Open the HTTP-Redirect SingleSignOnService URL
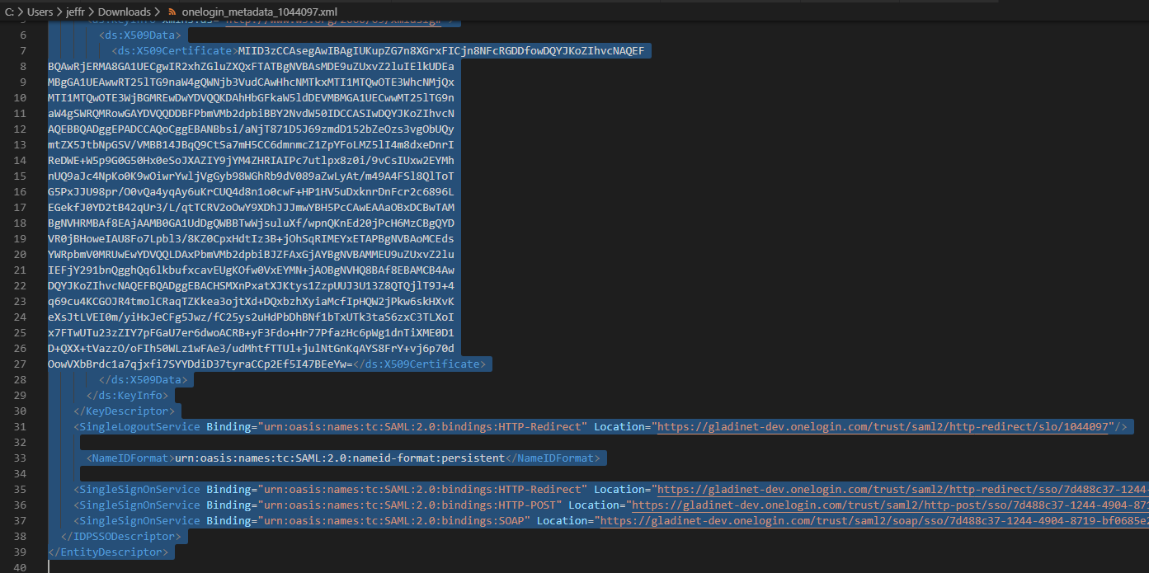This screenshot has width=1149, height=573. point(903,489)
